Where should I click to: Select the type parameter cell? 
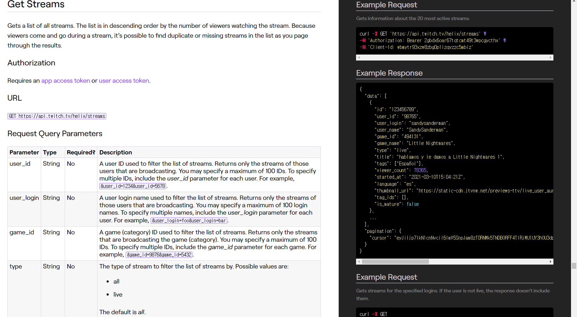tap(24, 289)
